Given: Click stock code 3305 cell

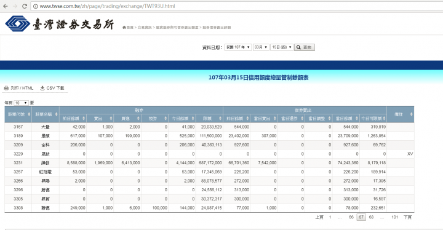Looking at the screenshot, I should point(18,199).
